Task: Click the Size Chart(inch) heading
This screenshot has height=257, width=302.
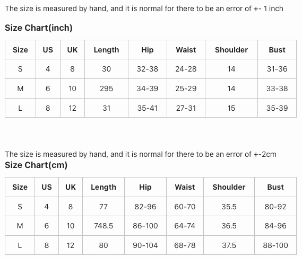Action: pyautogui.click(x=39, y=28)
